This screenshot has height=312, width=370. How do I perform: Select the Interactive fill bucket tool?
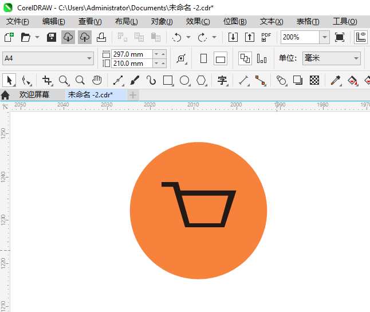pyautogui.click(x=353, y=80)
